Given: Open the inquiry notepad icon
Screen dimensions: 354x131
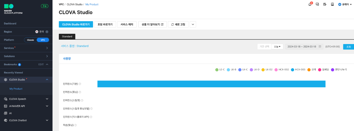Looking at the screenshot, I should pyautogui.click(x=325, y=4).
